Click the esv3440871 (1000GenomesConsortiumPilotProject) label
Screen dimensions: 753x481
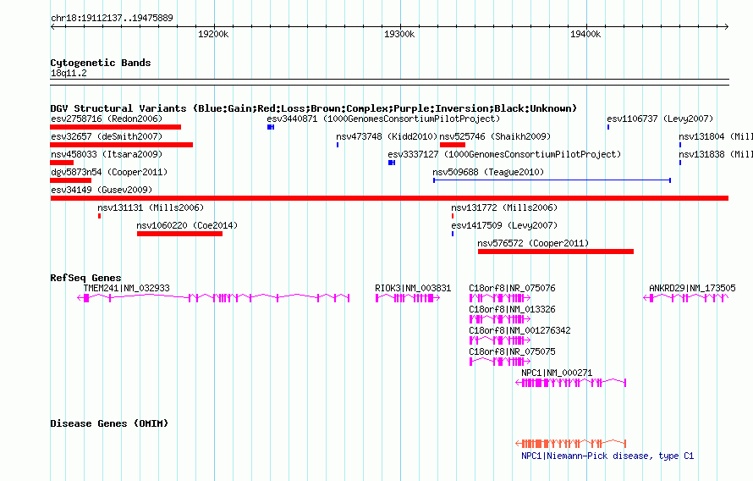383,119
